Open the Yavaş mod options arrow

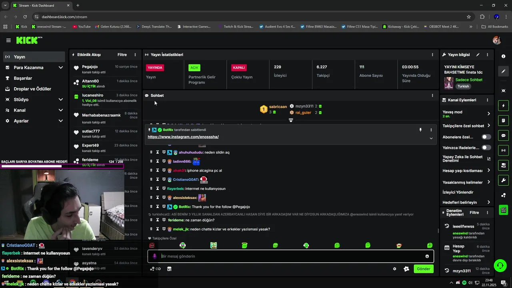[488, 114]
